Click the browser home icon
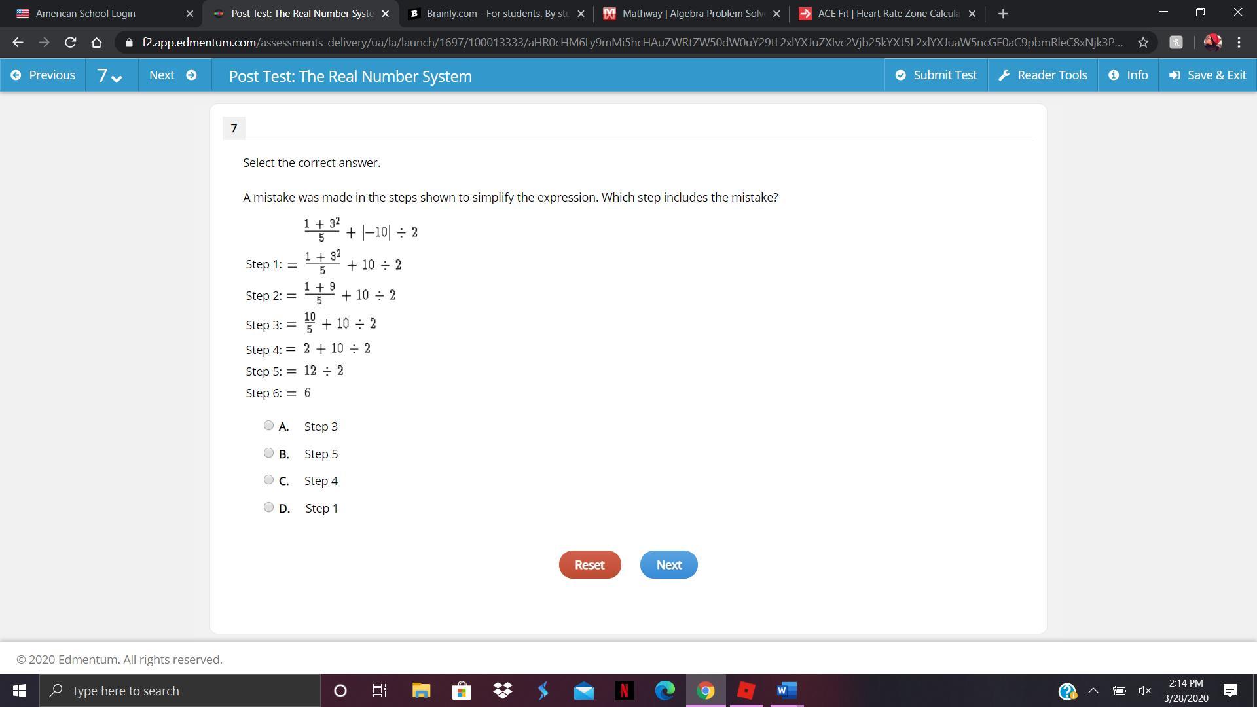The height and width of the screenshot is (707, 1257). 96,43
